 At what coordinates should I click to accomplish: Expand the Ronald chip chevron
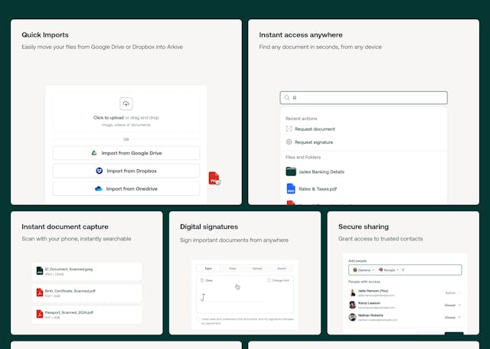click(397, 270)
